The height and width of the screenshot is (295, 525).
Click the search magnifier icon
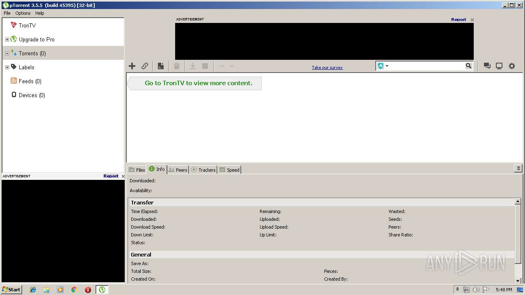coord(468,66)
